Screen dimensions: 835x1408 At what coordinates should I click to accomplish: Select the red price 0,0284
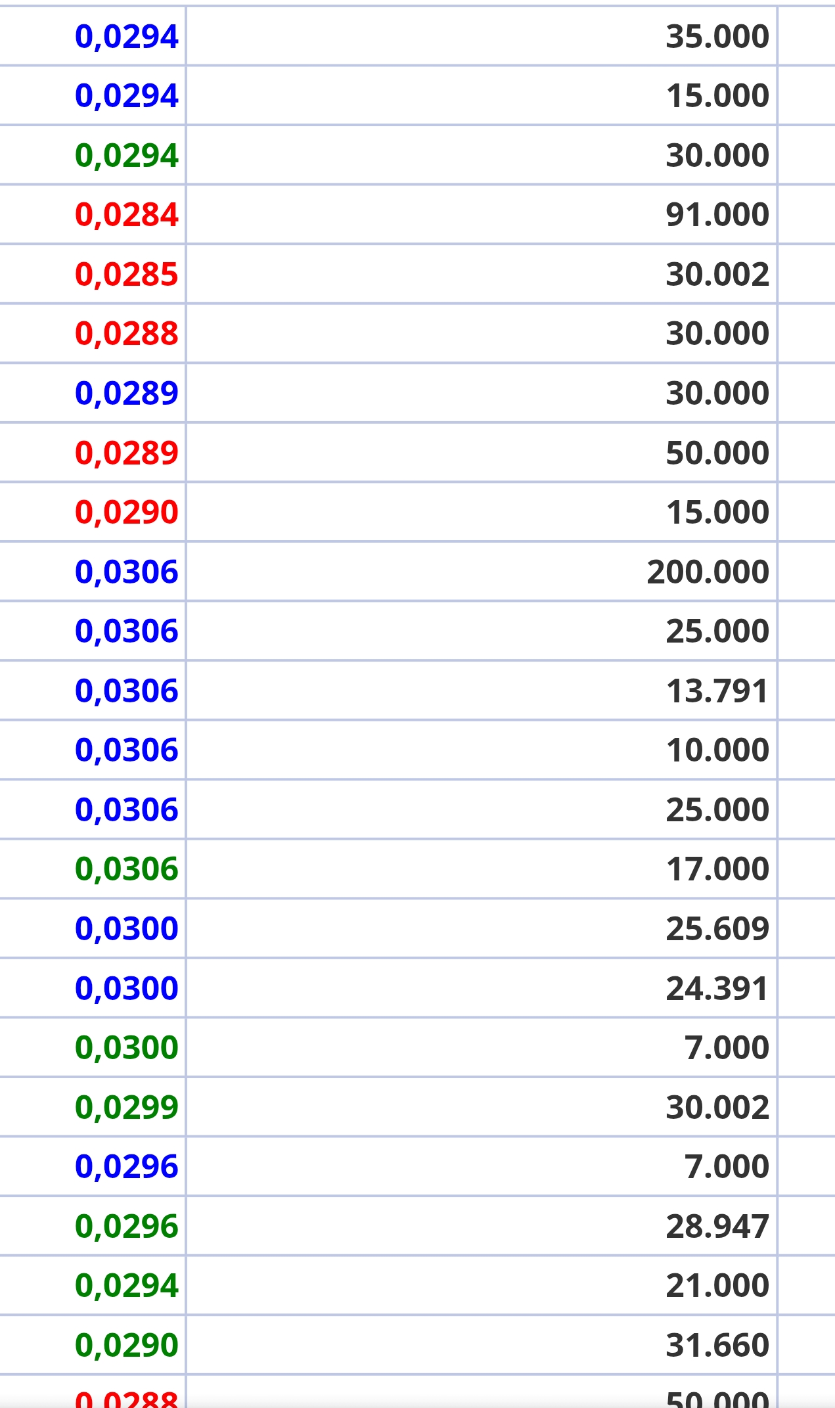coord(127,215)
